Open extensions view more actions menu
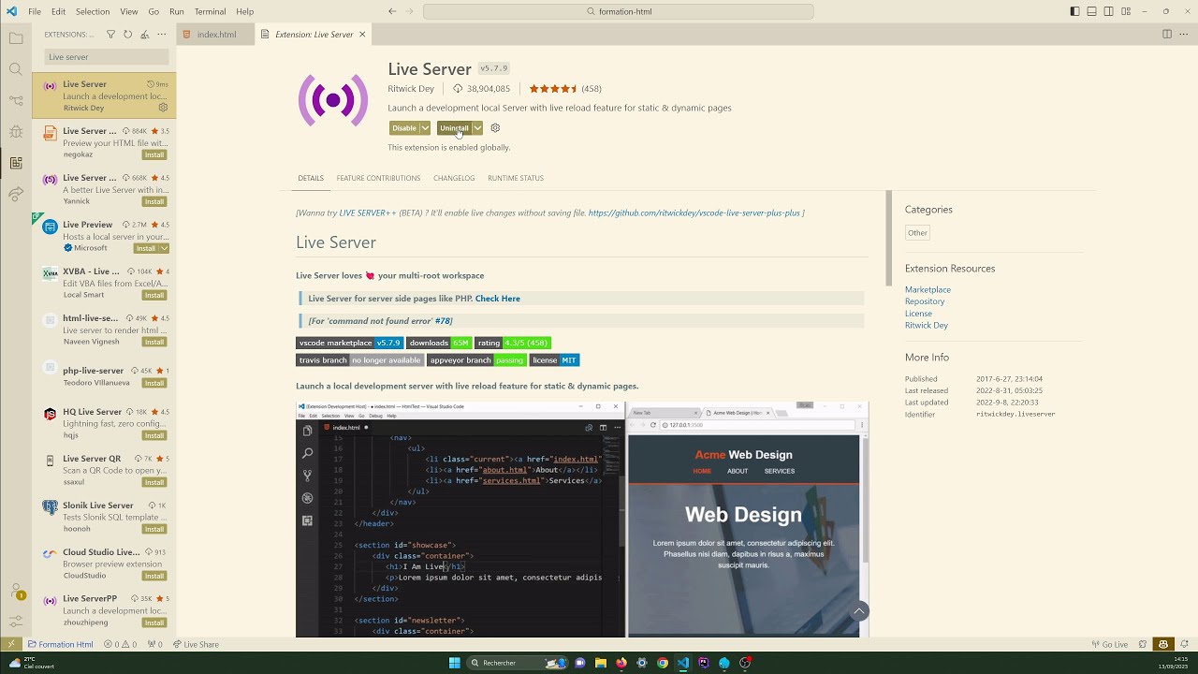This screenshot has height=674, width=1198. click(x=161, y=35)
